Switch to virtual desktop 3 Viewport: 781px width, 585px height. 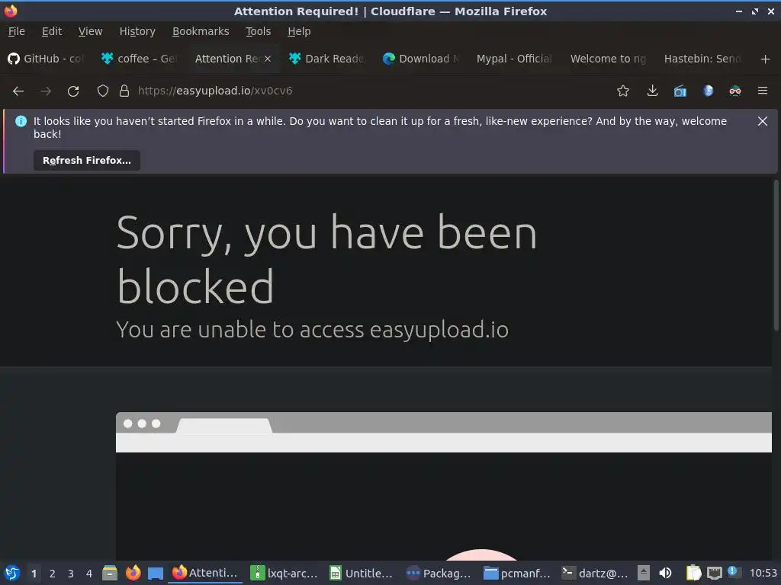[71, 574]
